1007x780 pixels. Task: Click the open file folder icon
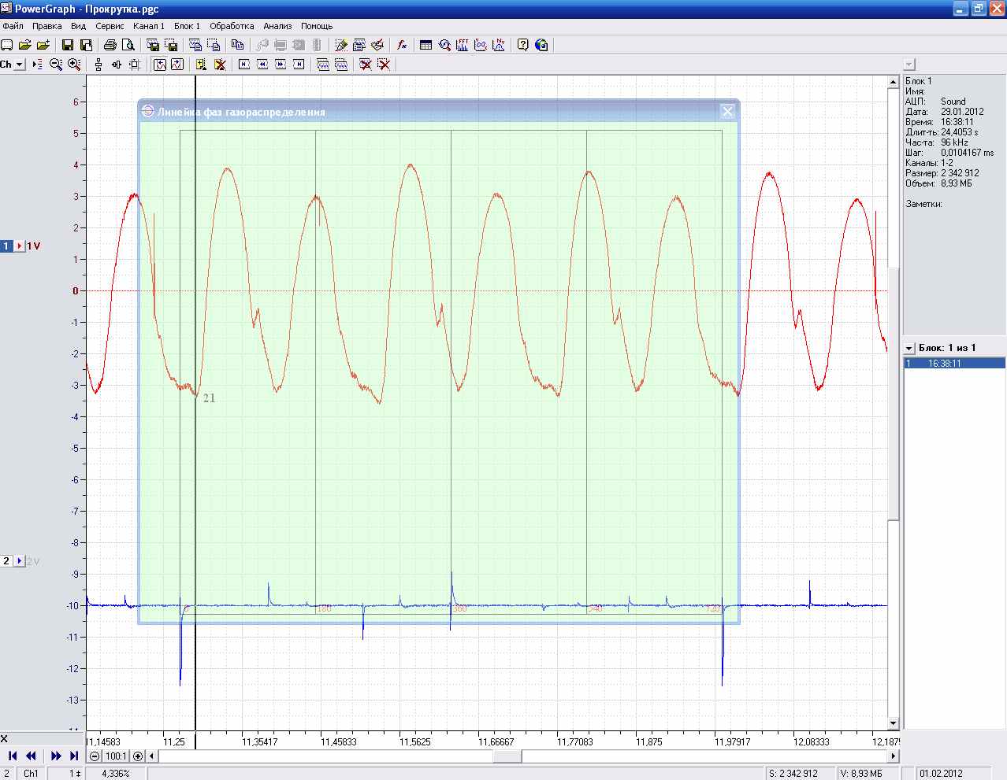pyautogui.click(x=25, y=45)
